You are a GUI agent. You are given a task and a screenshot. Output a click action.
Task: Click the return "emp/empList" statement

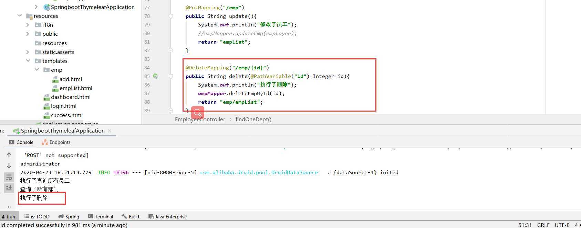(x=230, y=102)
